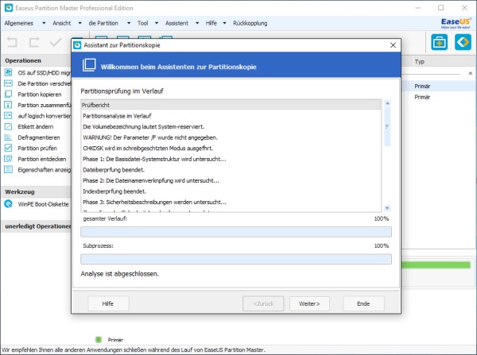
Task: Close the Partitionskopie wizard dialog
Action: click(x=393, y=45)
